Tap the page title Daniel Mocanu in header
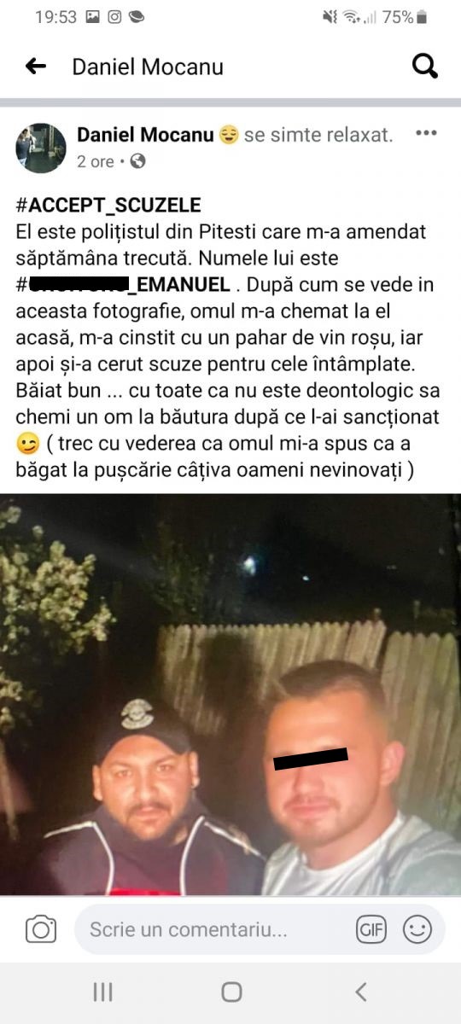 [x=148, y=67]
